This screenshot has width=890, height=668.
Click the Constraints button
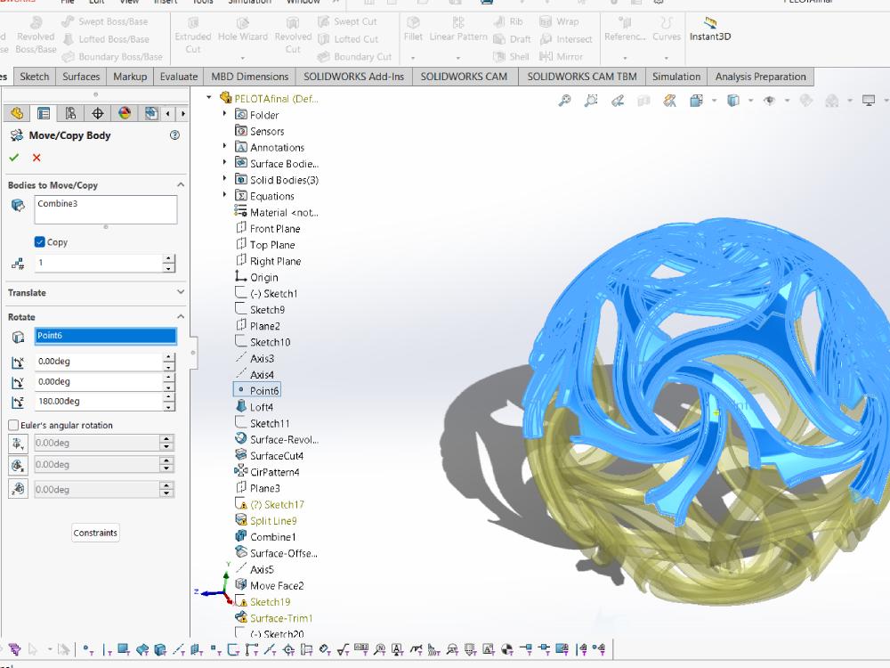pos(95,533)
